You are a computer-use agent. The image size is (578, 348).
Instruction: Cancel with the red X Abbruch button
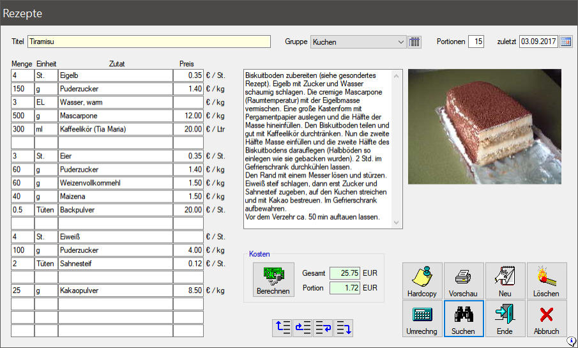point(546,319)
